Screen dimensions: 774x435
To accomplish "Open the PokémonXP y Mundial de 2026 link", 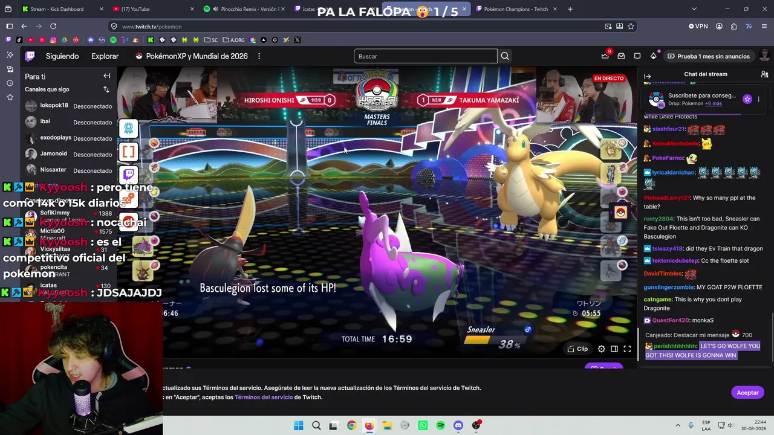I will tap(192, 56).
